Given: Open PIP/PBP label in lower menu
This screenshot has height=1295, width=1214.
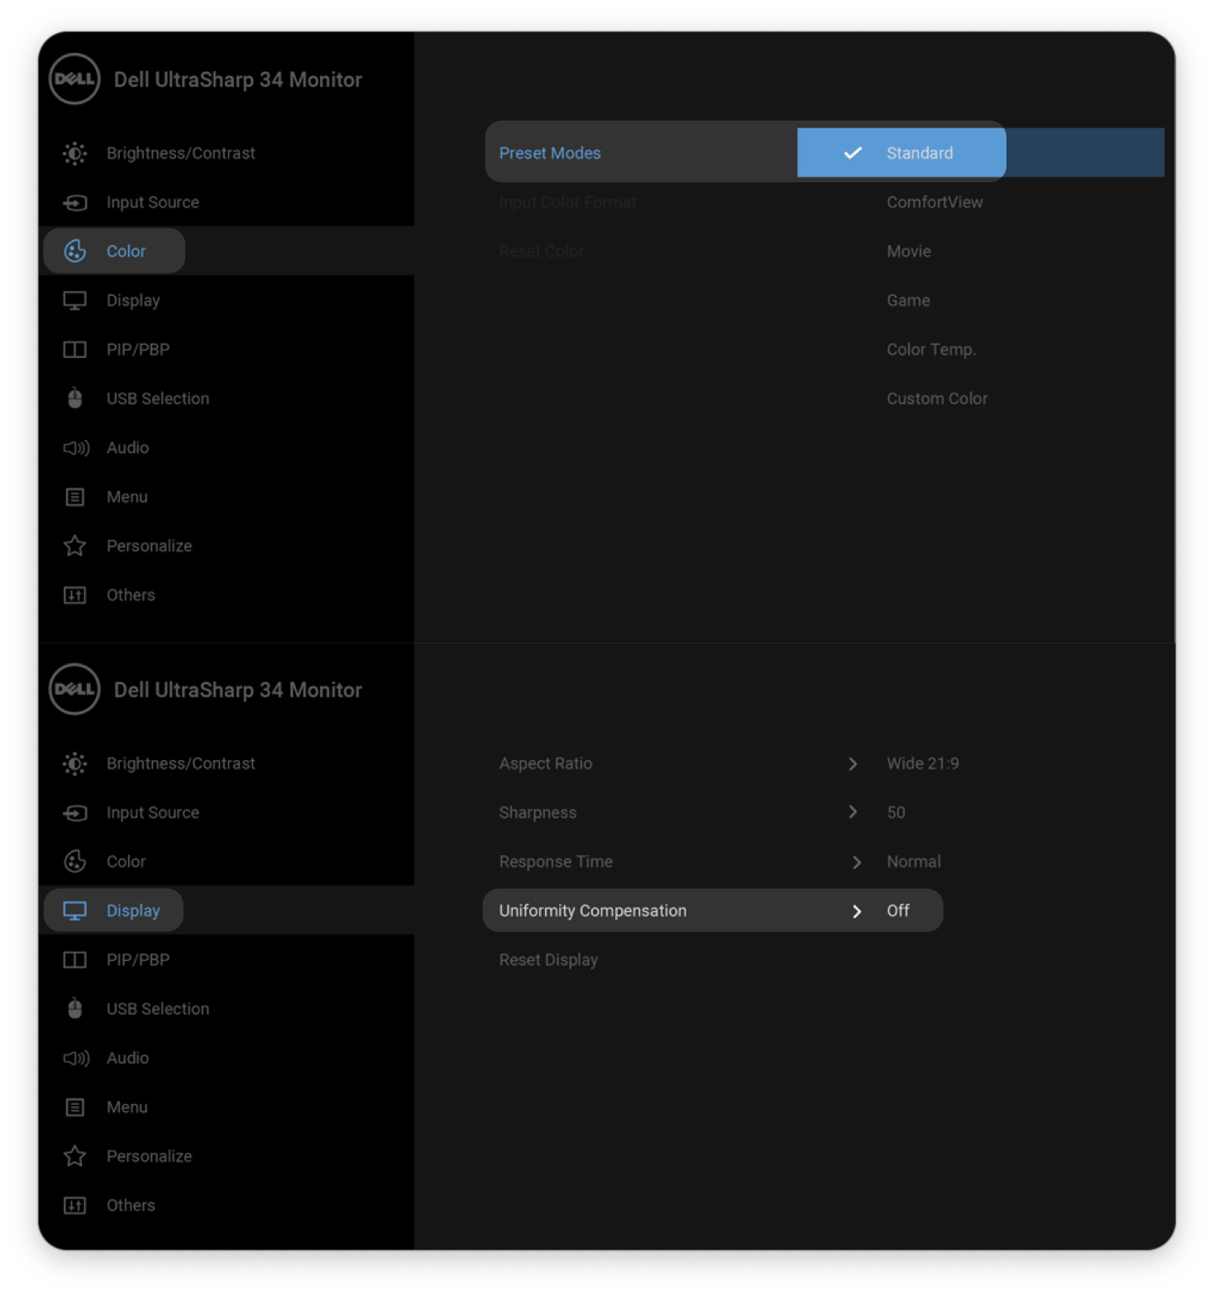Looking at the screenshot, I should (138, 960).
